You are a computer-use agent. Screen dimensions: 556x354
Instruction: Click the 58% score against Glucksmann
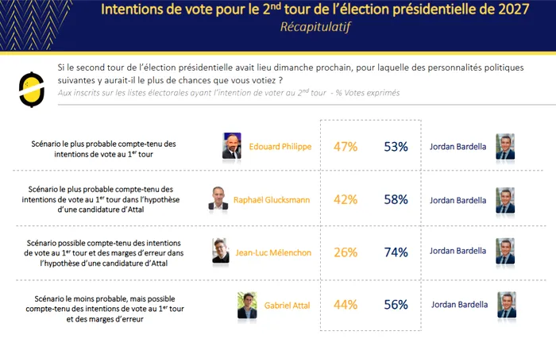[395, 200]
